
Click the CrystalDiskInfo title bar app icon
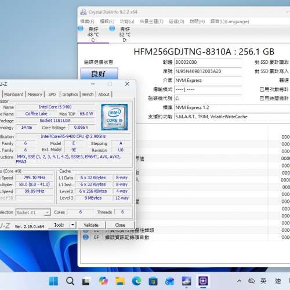tap(84, 12)
